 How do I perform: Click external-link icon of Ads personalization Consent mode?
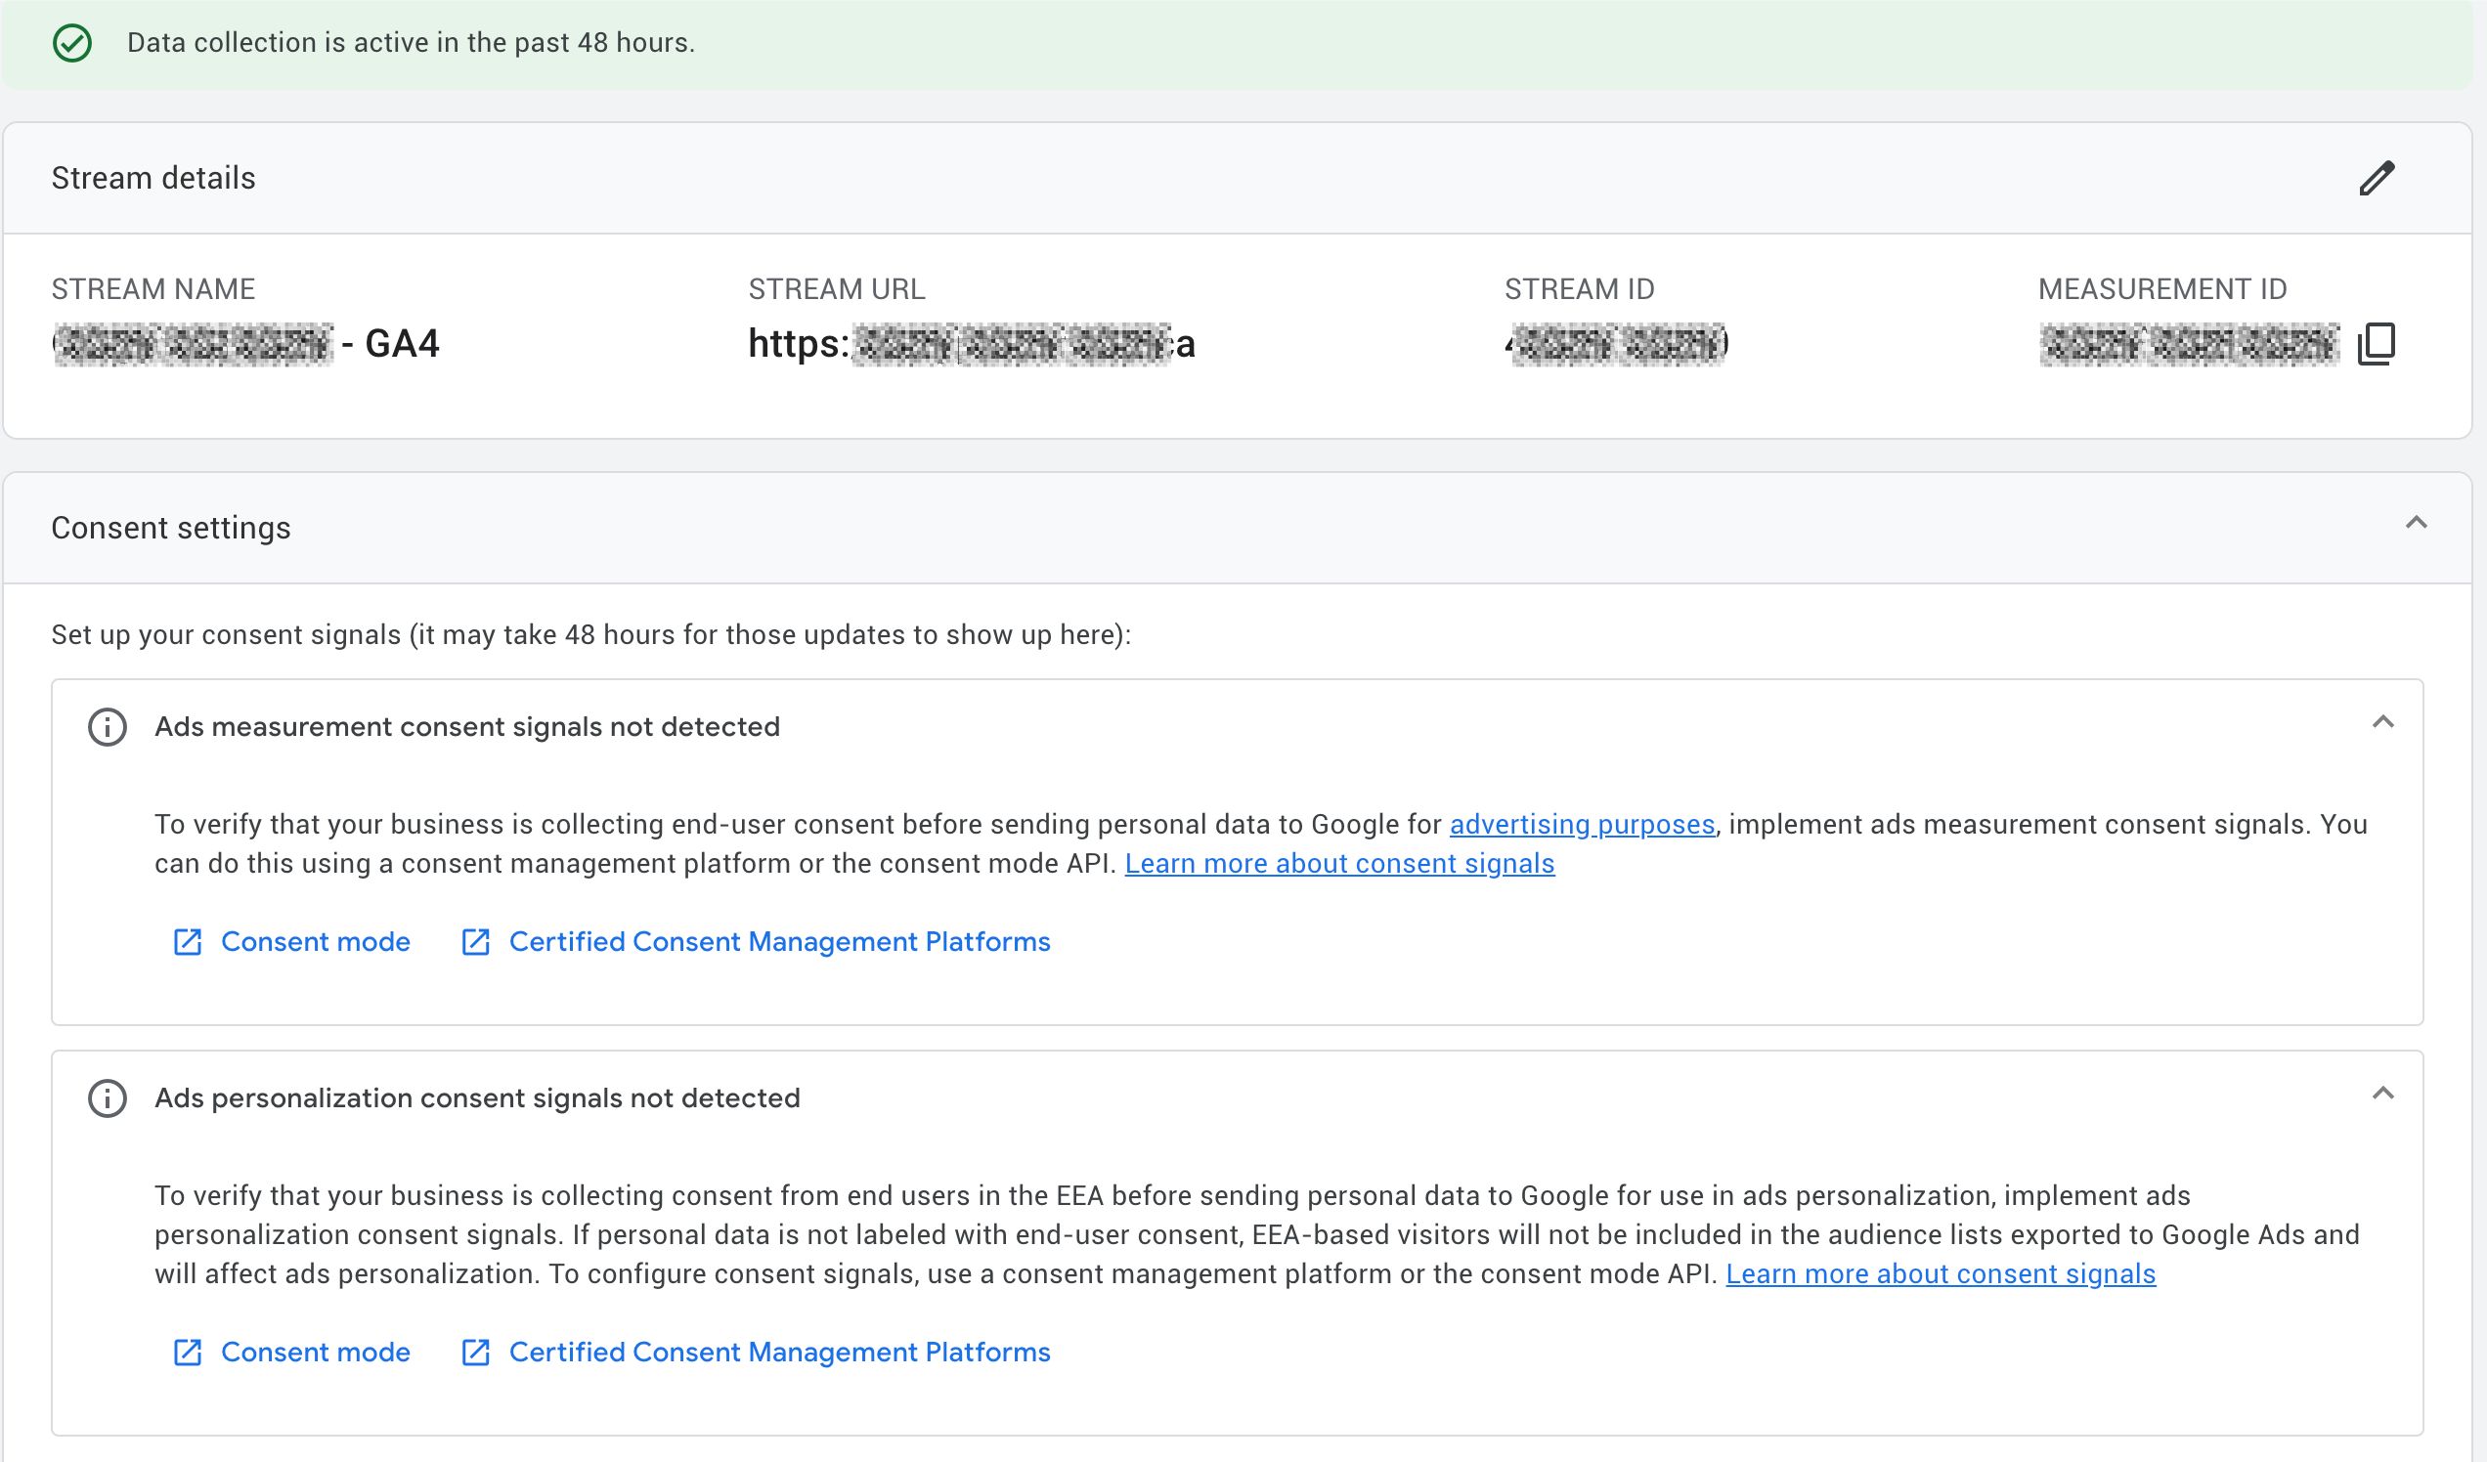point(188,1353)
